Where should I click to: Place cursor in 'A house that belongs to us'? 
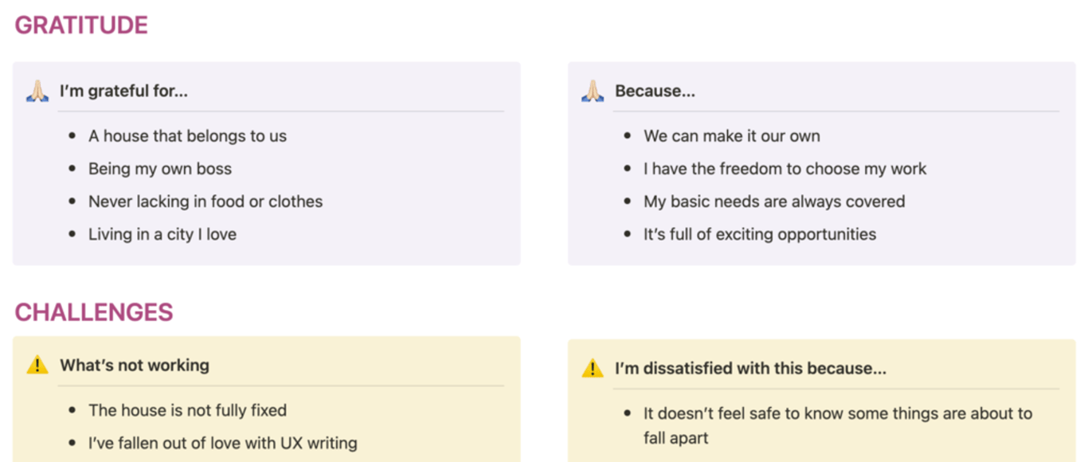click(x=187, y=136)
